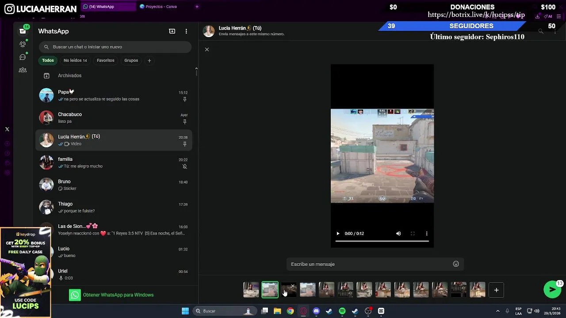The width and height of the screenshot is (566, 318).
Task: Open the Thiago chat
Action: 114,207
